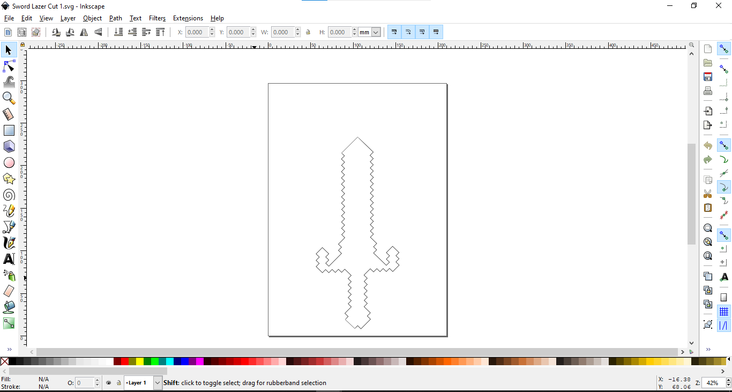The image size is (732, 392).
Task: Pick the red palette swatch
Action: coord(125,361)
